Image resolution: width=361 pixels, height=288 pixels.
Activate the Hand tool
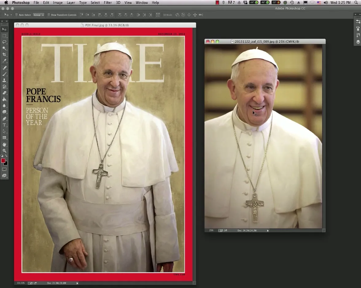tap(4, 144)
